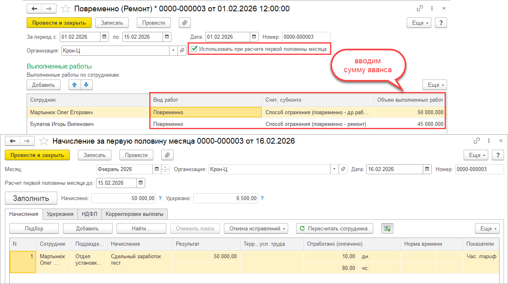Click the question mark next to Начислено
Viewport: 508px width, 284px height.
tap(160, 198)
